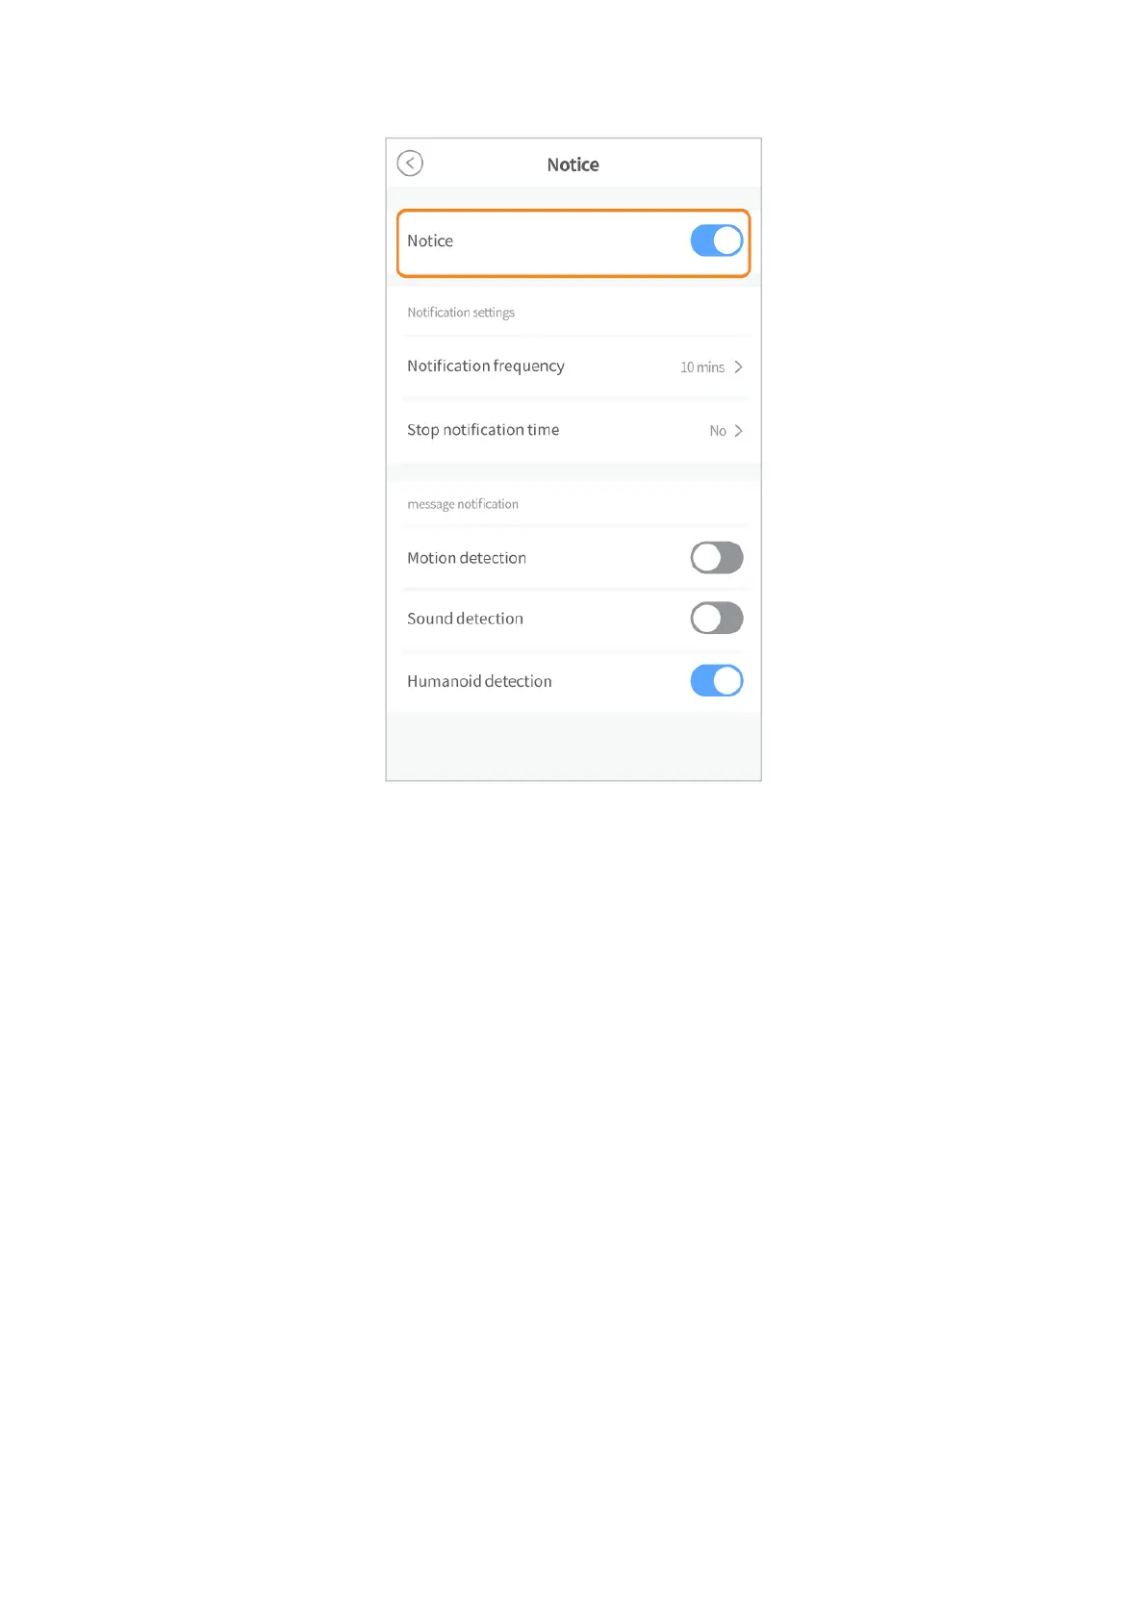Disable the Humanoid detection switch
This screenshot has height=1620, width=1146.
pos(717,681)
